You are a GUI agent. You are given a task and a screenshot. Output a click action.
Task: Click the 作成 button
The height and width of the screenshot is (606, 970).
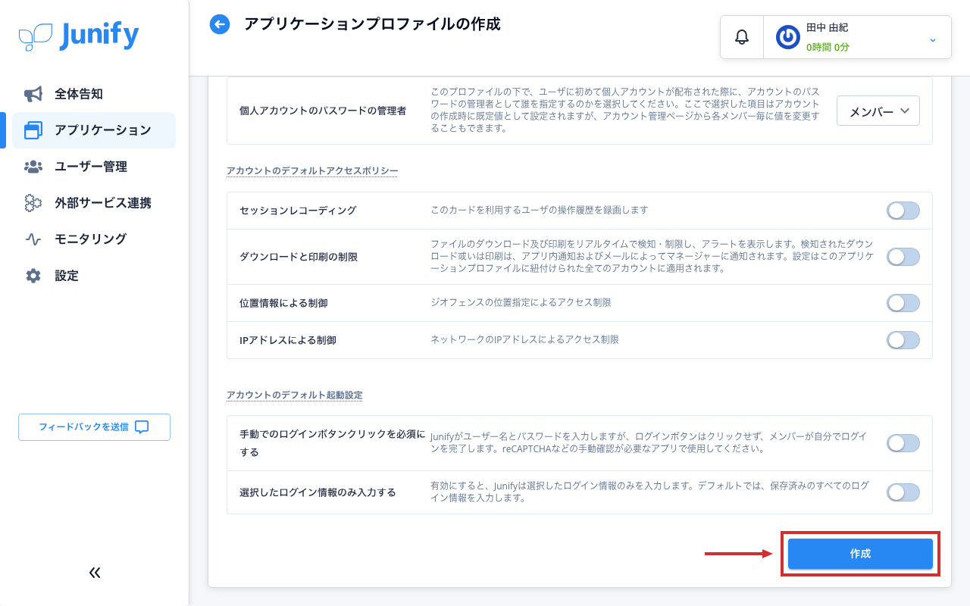(860, 554)
